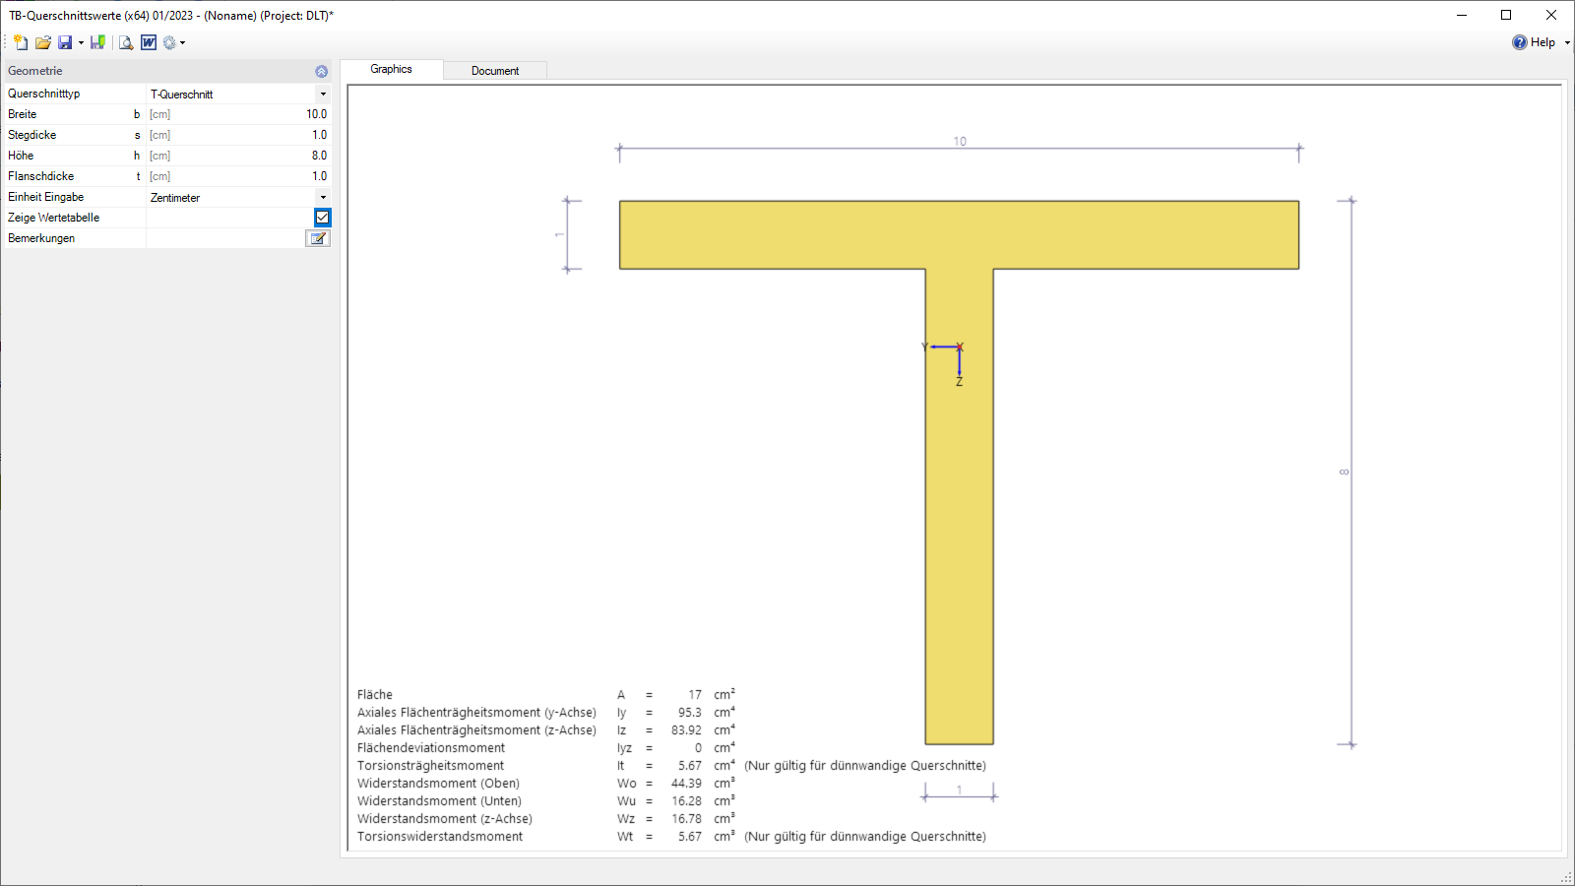Select the Höhe row label
The width and height of the screenshot is (1575, 886).
(x=21, y=156)
